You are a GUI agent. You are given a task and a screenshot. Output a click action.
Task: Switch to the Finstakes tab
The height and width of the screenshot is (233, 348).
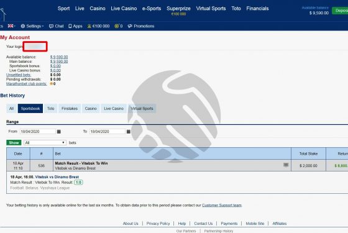pyautogui.click(x=70, y=109)
